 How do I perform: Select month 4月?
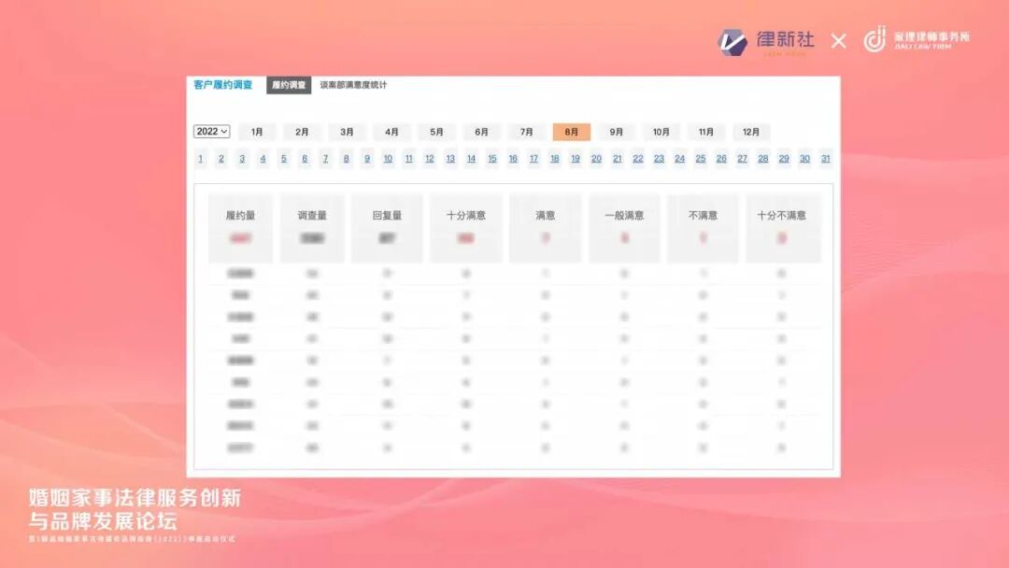tap(391, 132)
